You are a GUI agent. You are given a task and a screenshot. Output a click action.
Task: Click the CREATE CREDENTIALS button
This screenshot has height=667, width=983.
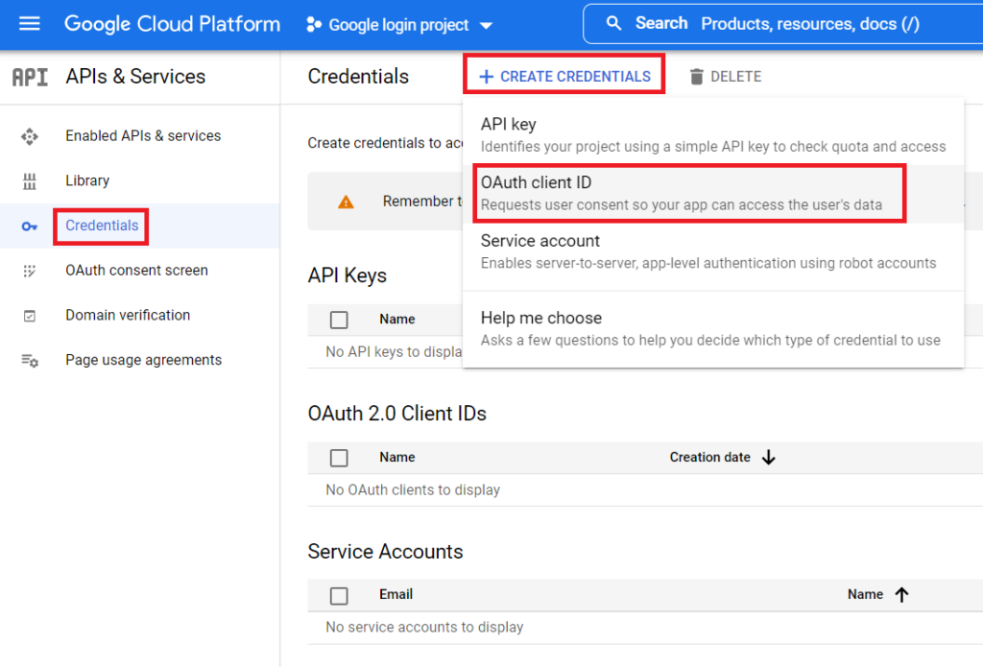pos(564,75)
